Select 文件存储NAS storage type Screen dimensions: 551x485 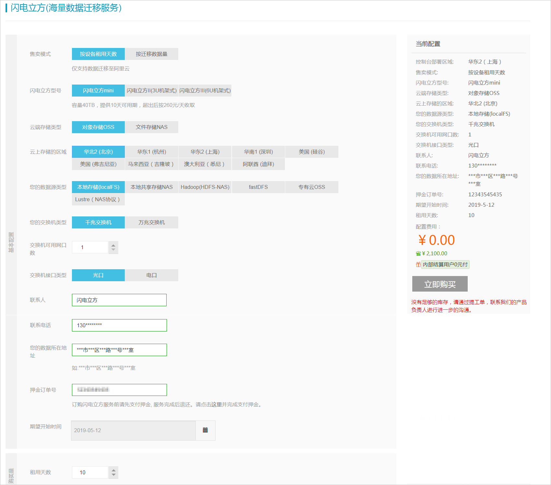152,127
